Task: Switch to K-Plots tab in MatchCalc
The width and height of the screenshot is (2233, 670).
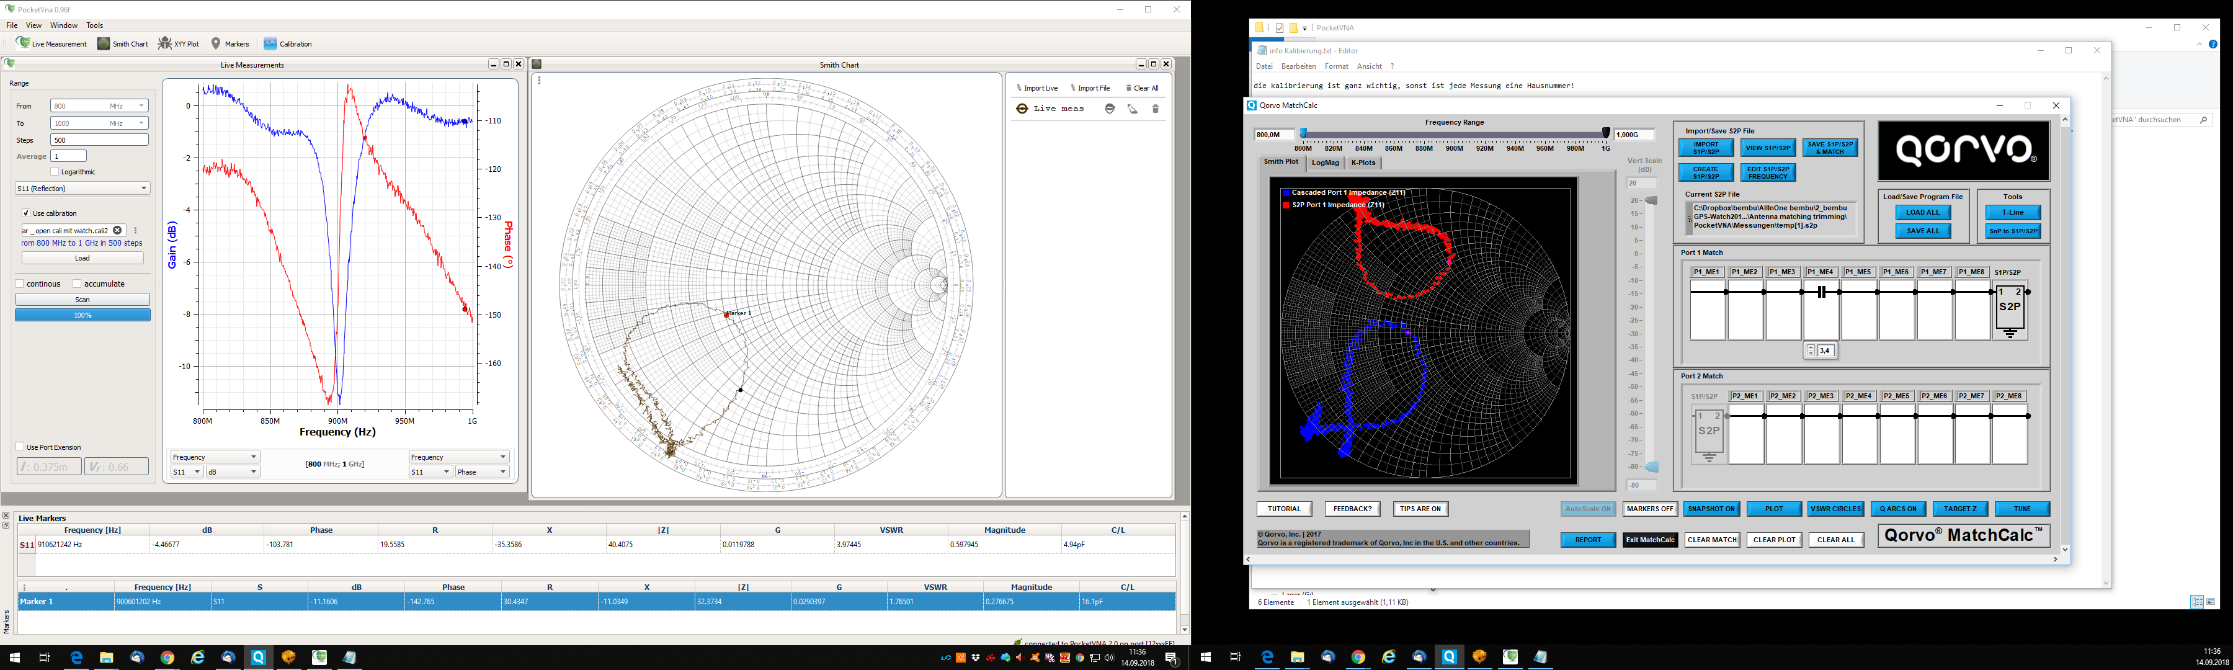Action: [1363, 162]
